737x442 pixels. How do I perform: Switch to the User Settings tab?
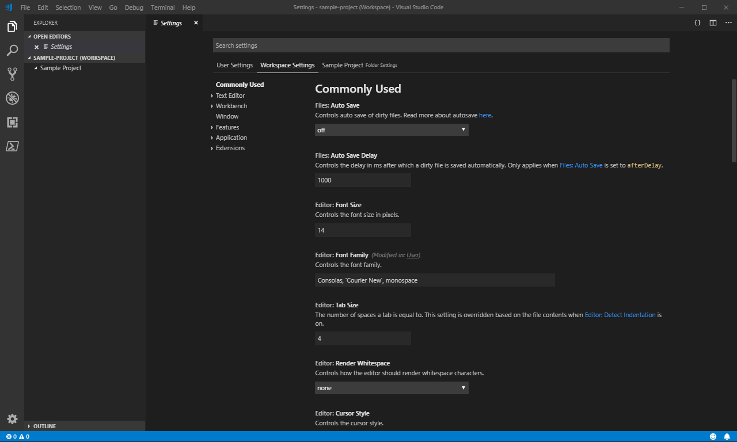pyautogui.click(x=234, y=65)
